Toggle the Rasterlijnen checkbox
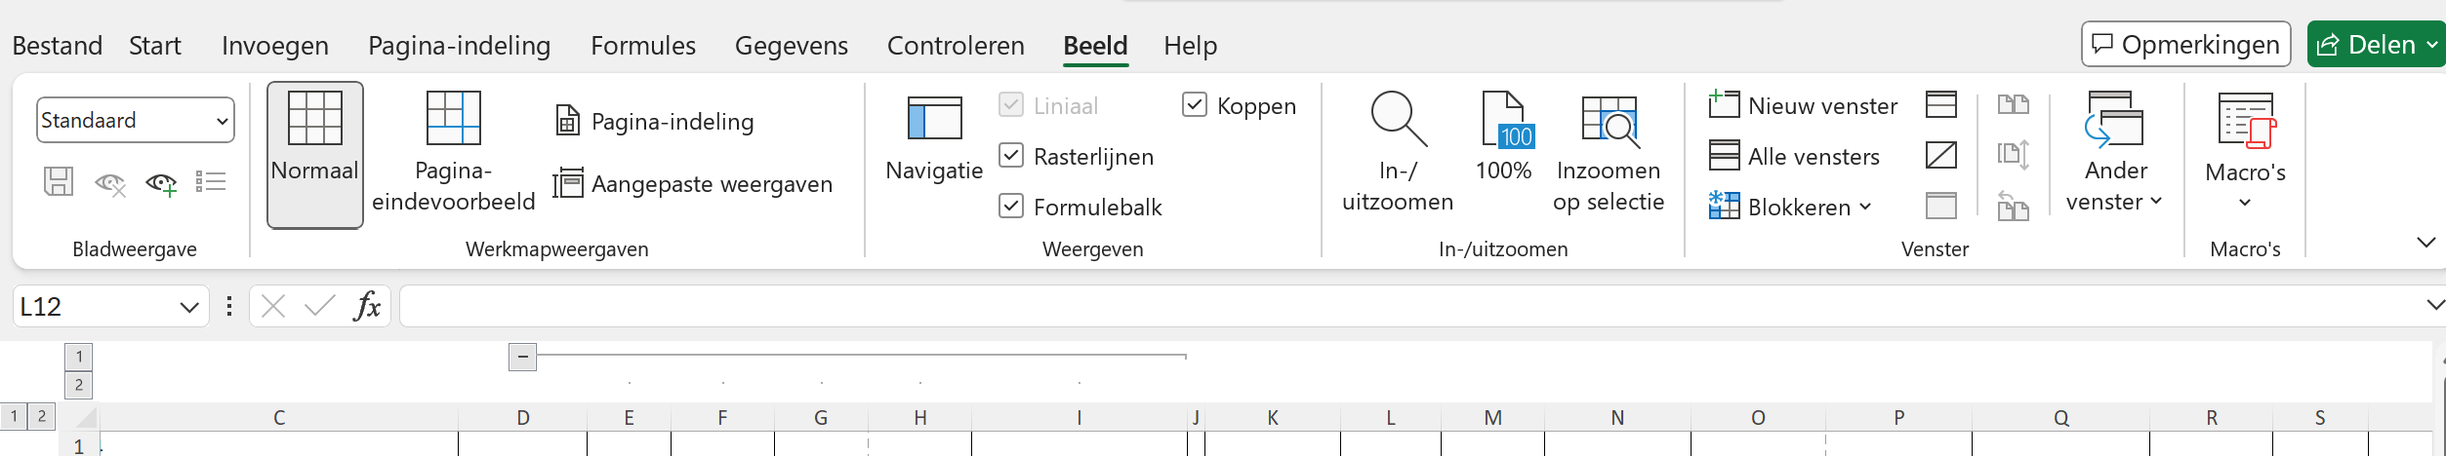 [1011, 156]
